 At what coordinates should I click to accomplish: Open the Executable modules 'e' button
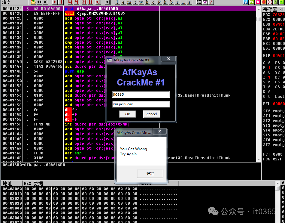[123, 2]
